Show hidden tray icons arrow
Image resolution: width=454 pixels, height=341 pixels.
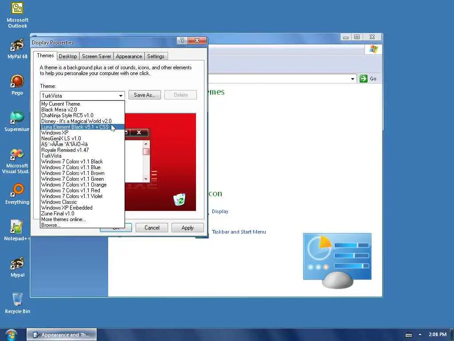coord(420,334)
